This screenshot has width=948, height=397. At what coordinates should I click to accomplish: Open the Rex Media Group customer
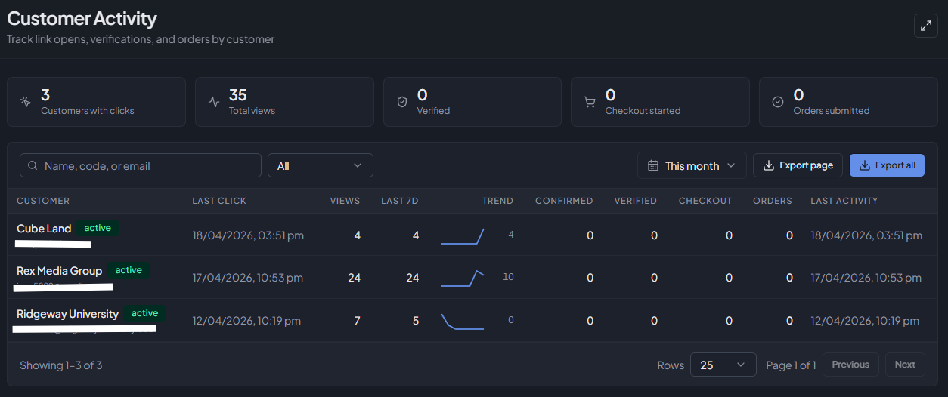59,271
